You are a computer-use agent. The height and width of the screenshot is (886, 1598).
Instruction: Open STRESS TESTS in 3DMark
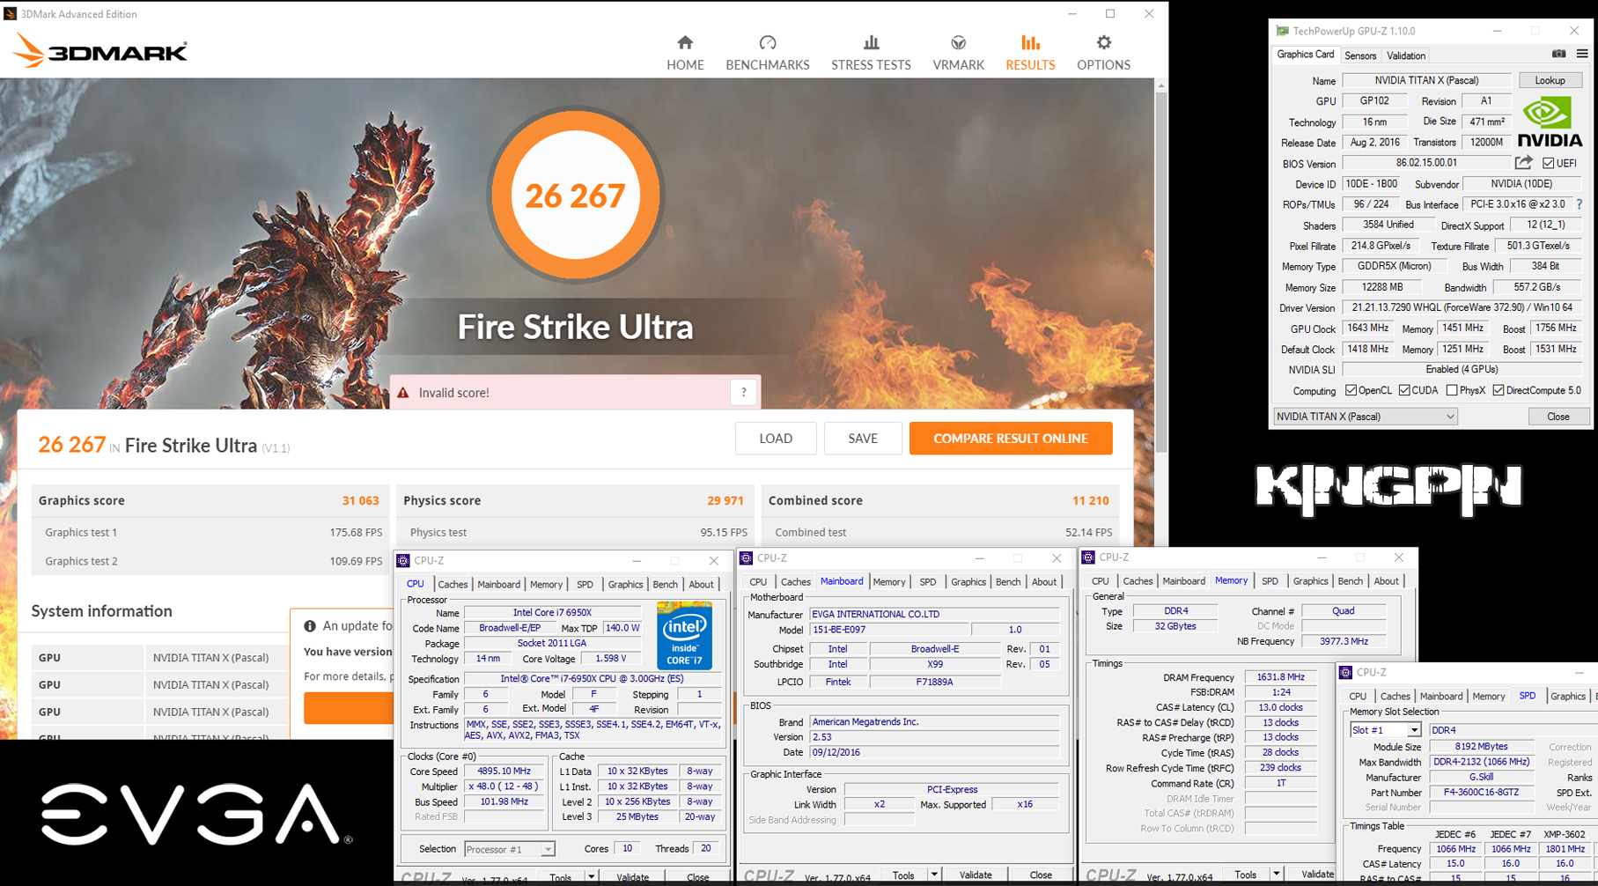pos(871,53)
